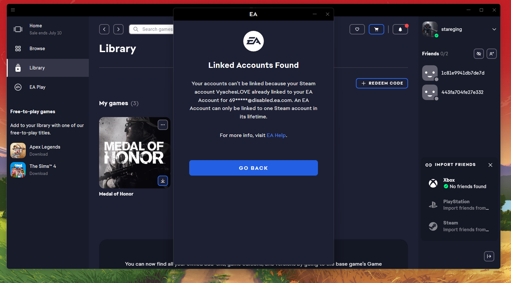The image size is (511, 283).
Task: Minimize the main EA app window
Action: [469, 10]
